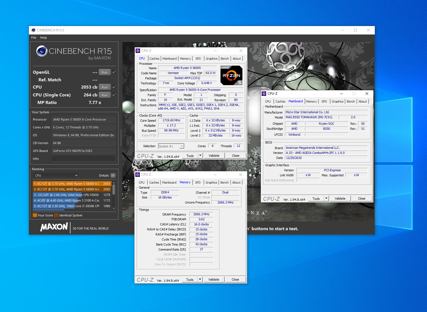Switch to Mainboard tab in top CPU-Z window
This screenshot has width=427, height=312.
tap(170, 59)
